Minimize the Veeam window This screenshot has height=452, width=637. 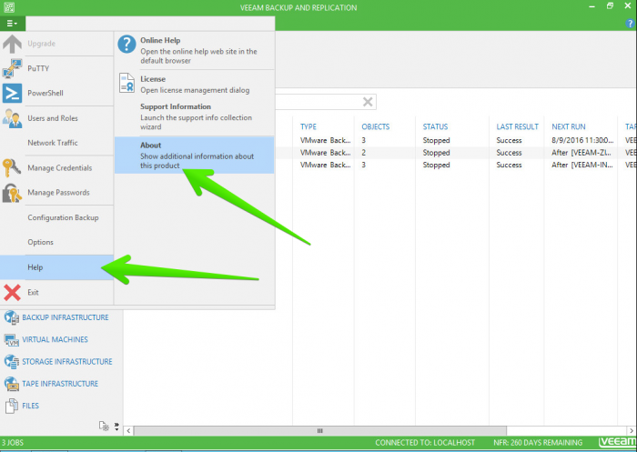pos(591,7)
